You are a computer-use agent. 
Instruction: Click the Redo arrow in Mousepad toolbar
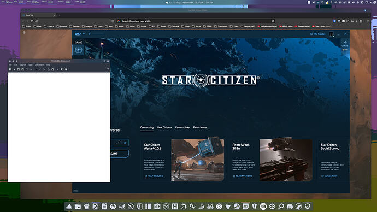[40, 69]
